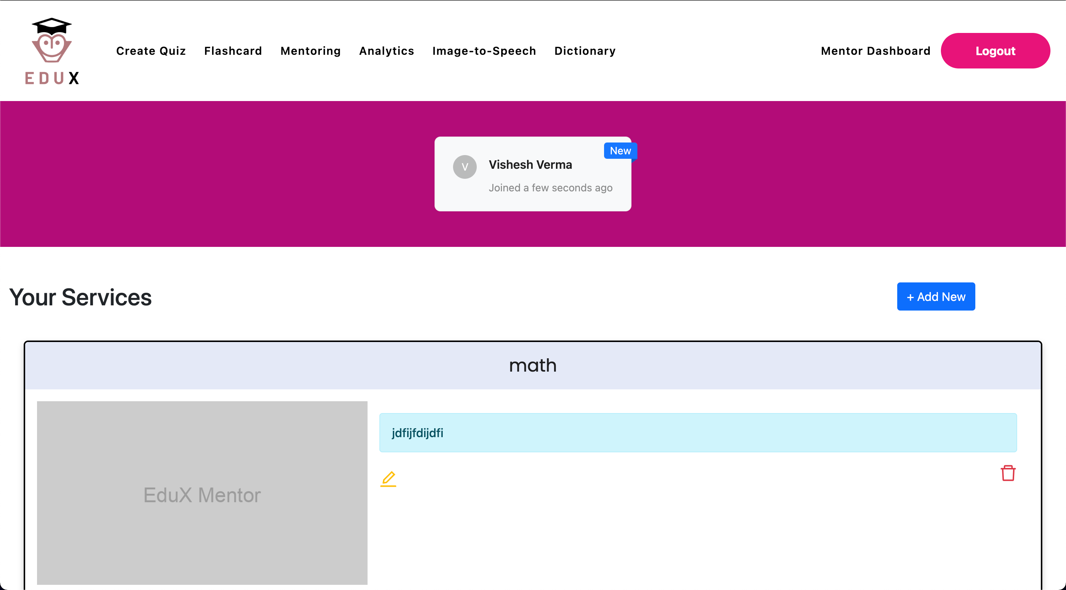Viewport: 1066px width, 590px height.
Task: Go to Flashcard section
Action: (233, 51)
